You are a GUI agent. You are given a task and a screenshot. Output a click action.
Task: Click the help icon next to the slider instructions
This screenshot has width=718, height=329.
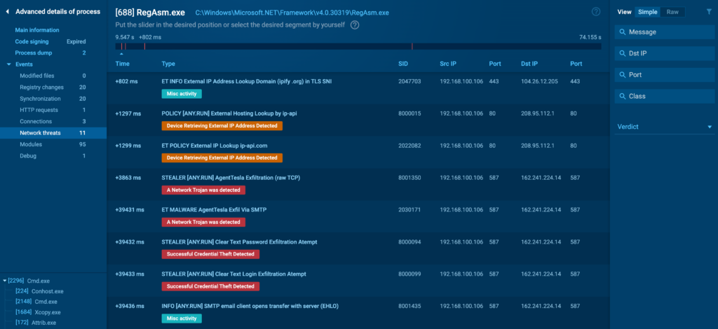coord(355,25)
